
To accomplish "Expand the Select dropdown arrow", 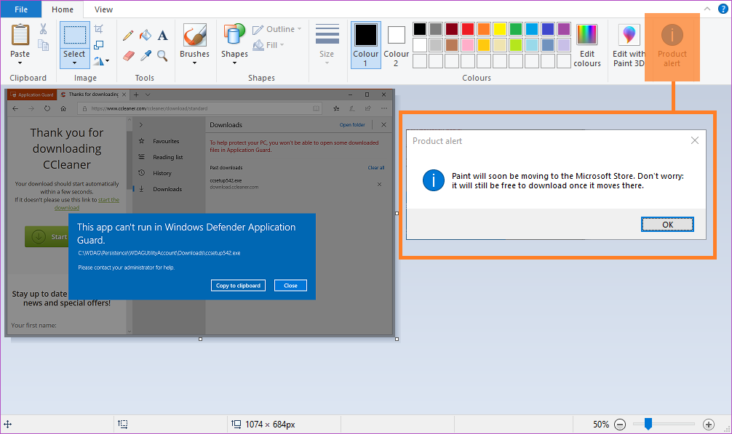I will pos(74,63).
